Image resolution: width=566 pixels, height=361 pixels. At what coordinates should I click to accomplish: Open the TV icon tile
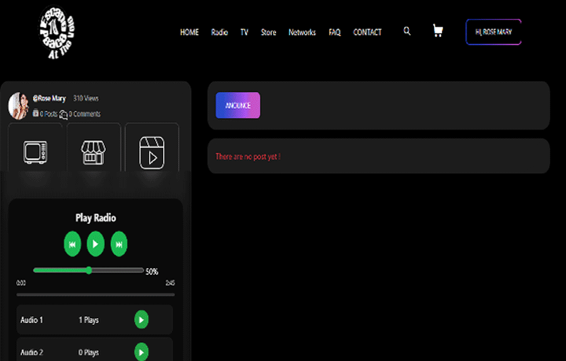click(x=36, y=152)
